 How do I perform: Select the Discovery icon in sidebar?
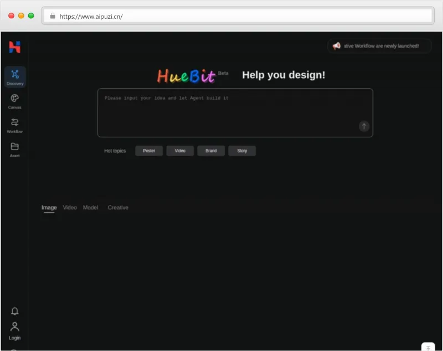(15, 74)
